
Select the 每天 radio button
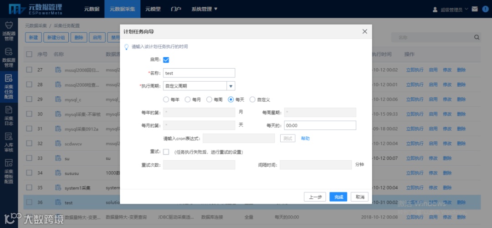point(231,99)
